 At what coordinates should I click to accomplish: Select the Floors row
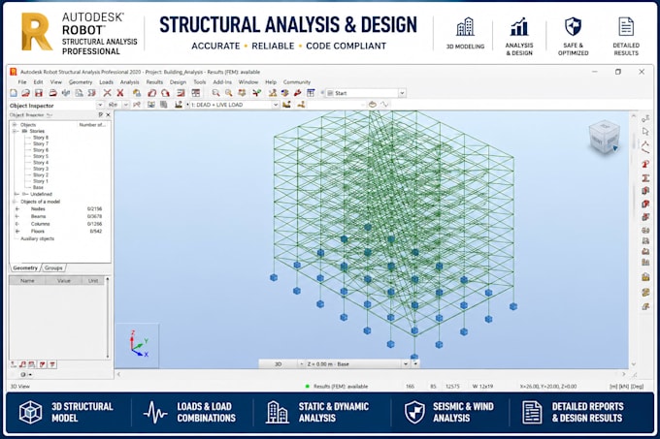click(x=60, y=231)
